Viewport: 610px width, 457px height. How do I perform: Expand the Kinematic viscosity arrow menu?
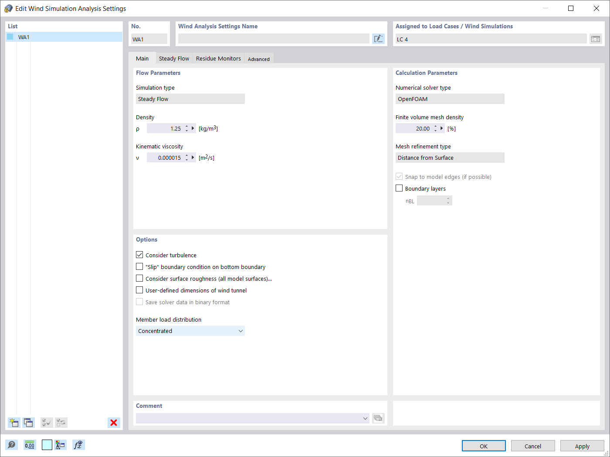[193, 158]
